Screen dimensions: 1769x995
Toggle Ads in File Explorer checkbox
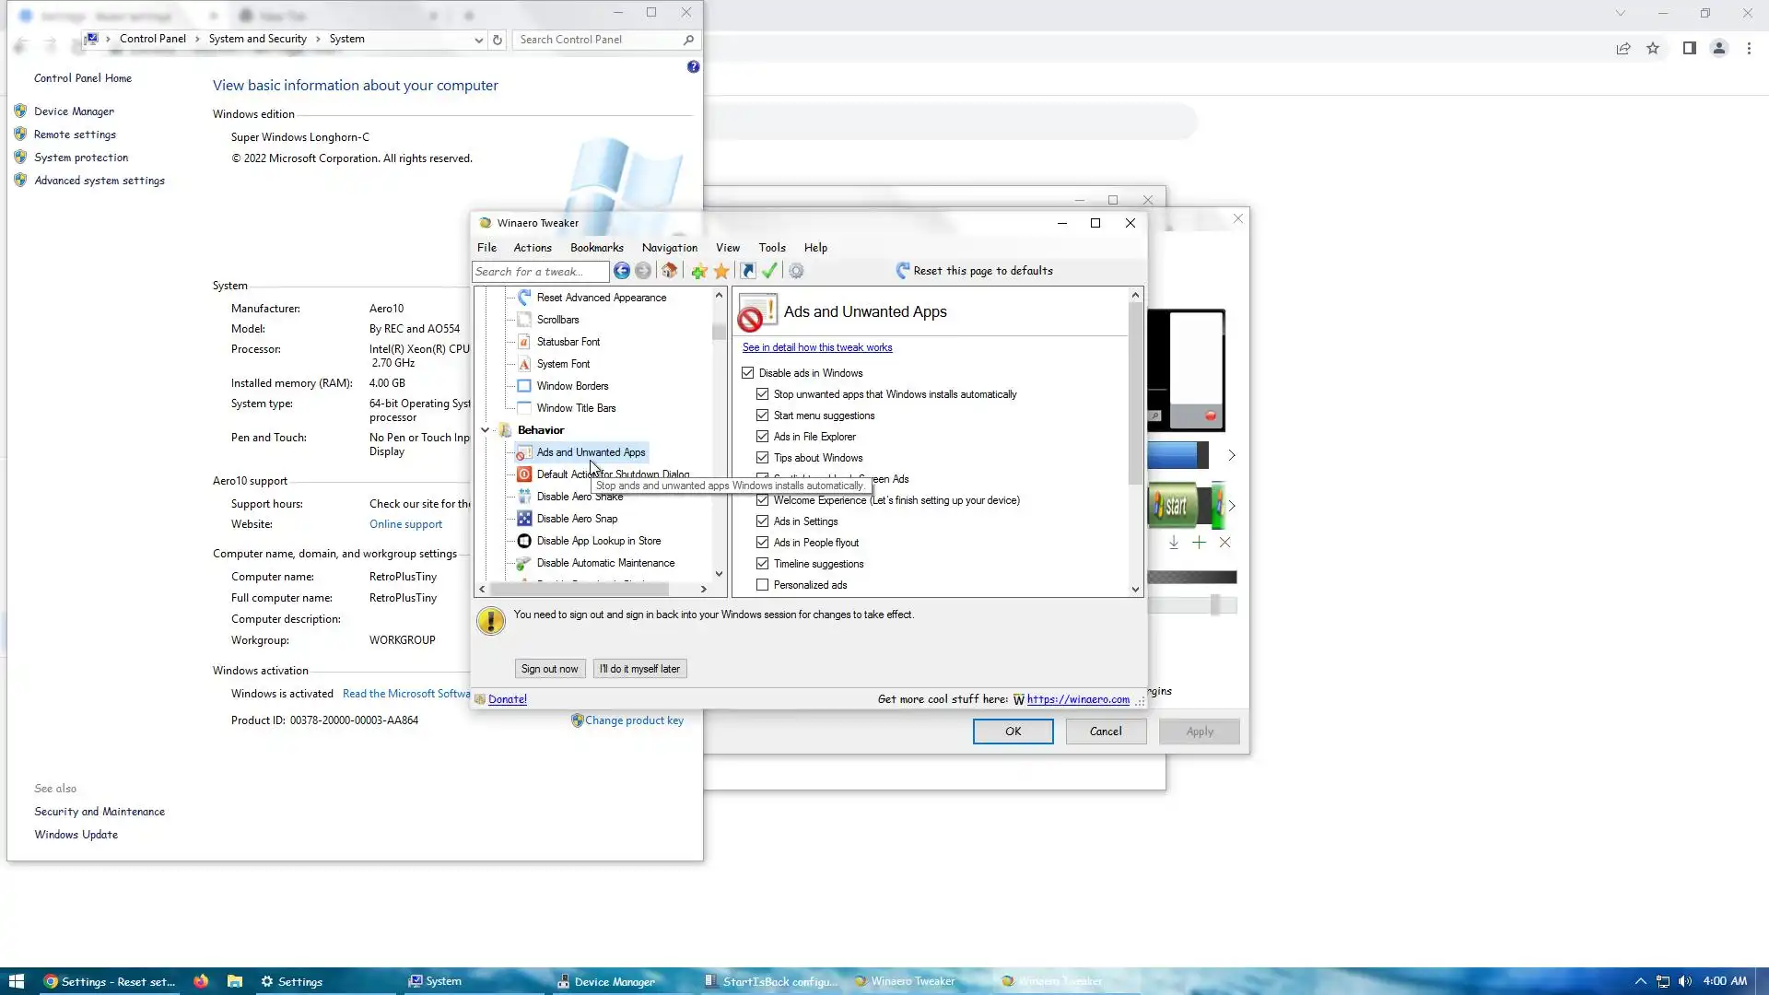pyautogui.click(x=763, y=437)
